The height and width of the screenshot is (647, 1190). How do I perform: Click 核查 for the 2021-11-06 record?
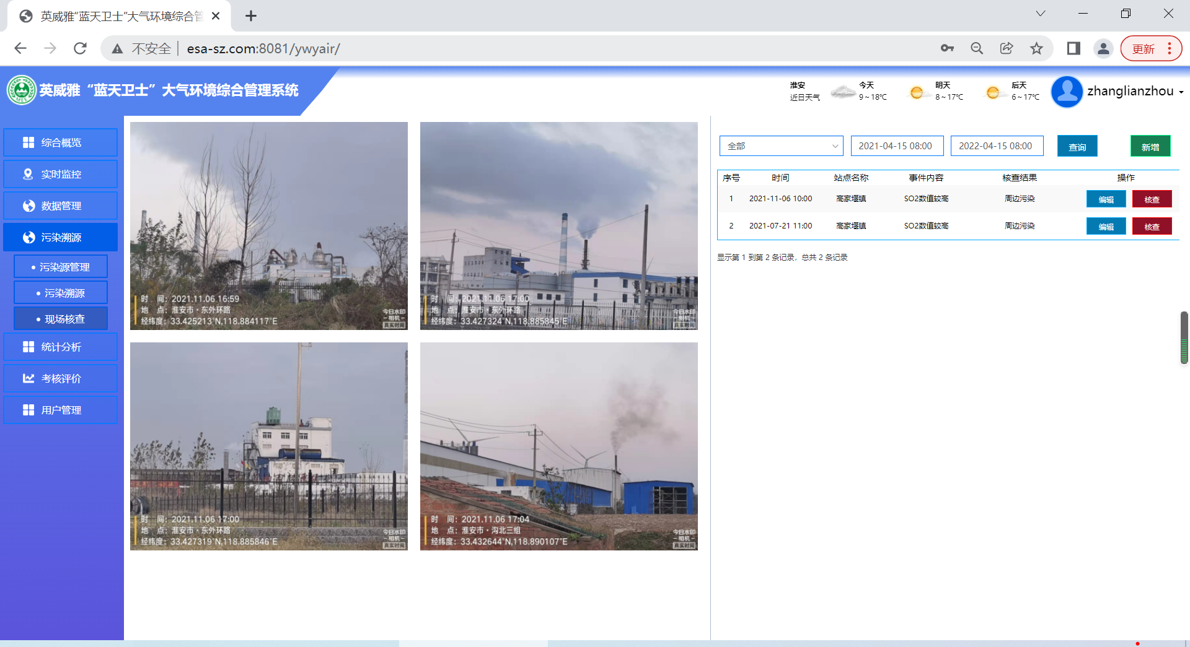coord(1152,199)
